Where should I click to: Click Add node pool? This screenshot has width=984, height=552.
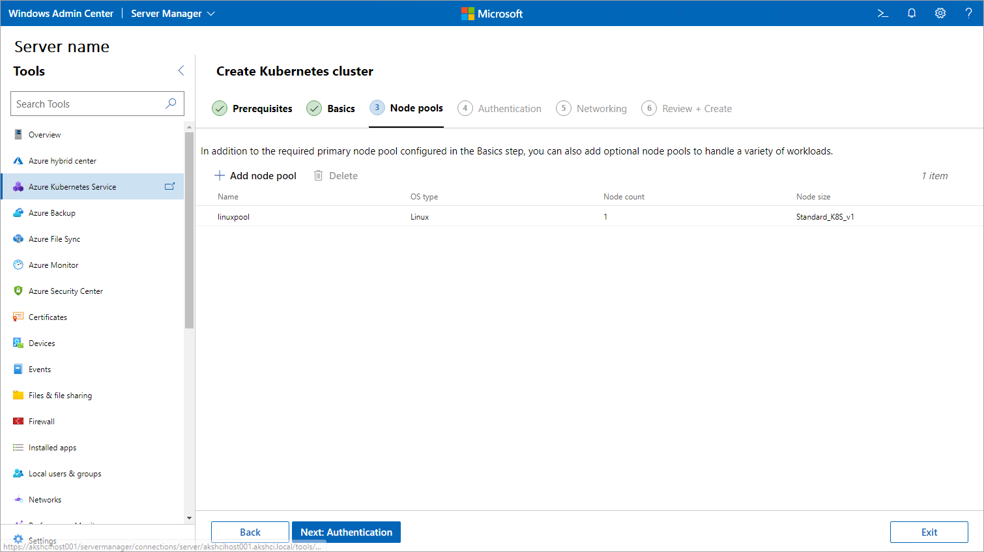click(255, 176)
